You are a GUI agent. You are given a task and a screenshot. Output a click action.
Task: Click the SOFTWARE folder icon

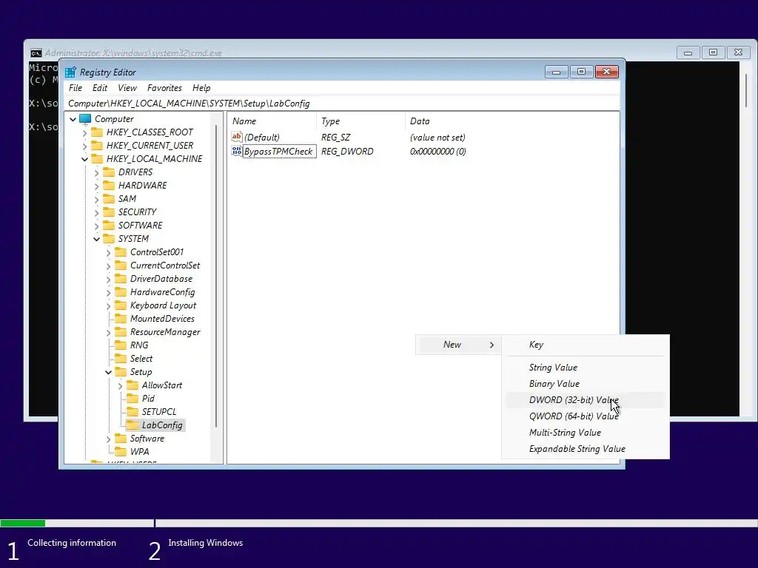tap(110, 226)
